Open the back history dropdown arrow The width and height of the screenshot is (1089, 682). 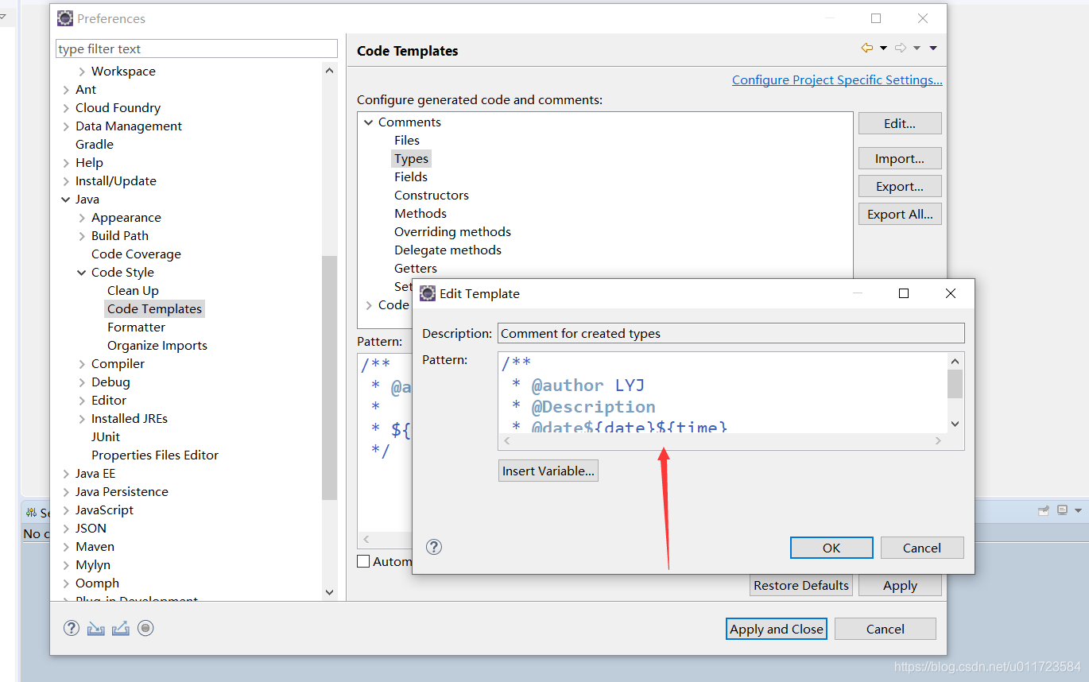(883, 48)
